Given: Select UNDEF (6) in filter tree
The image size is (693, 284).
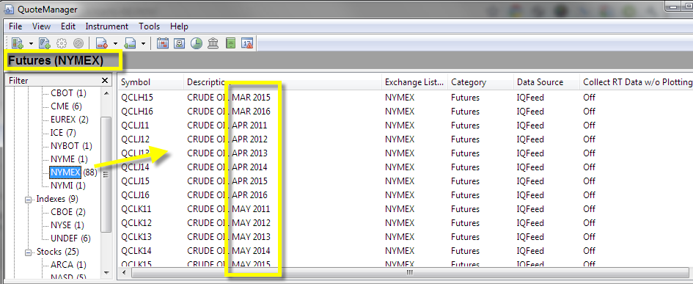Looking at the screenshot, I should point(70,239).
